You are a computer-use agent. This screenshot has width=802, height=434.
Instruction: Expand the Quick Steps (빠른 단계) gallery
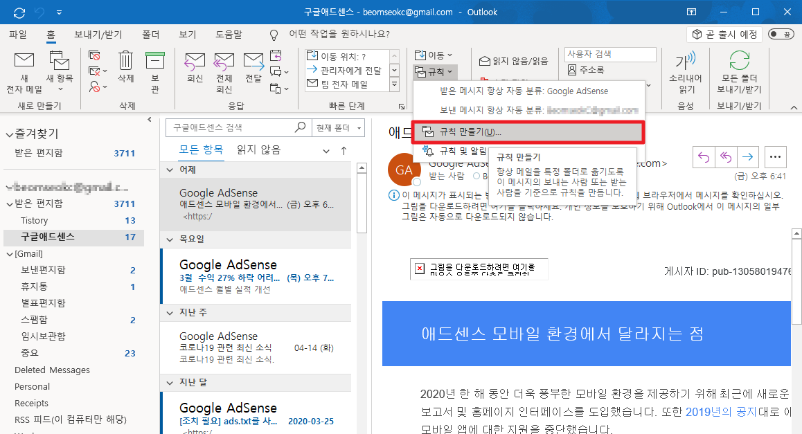coord(395,84)
